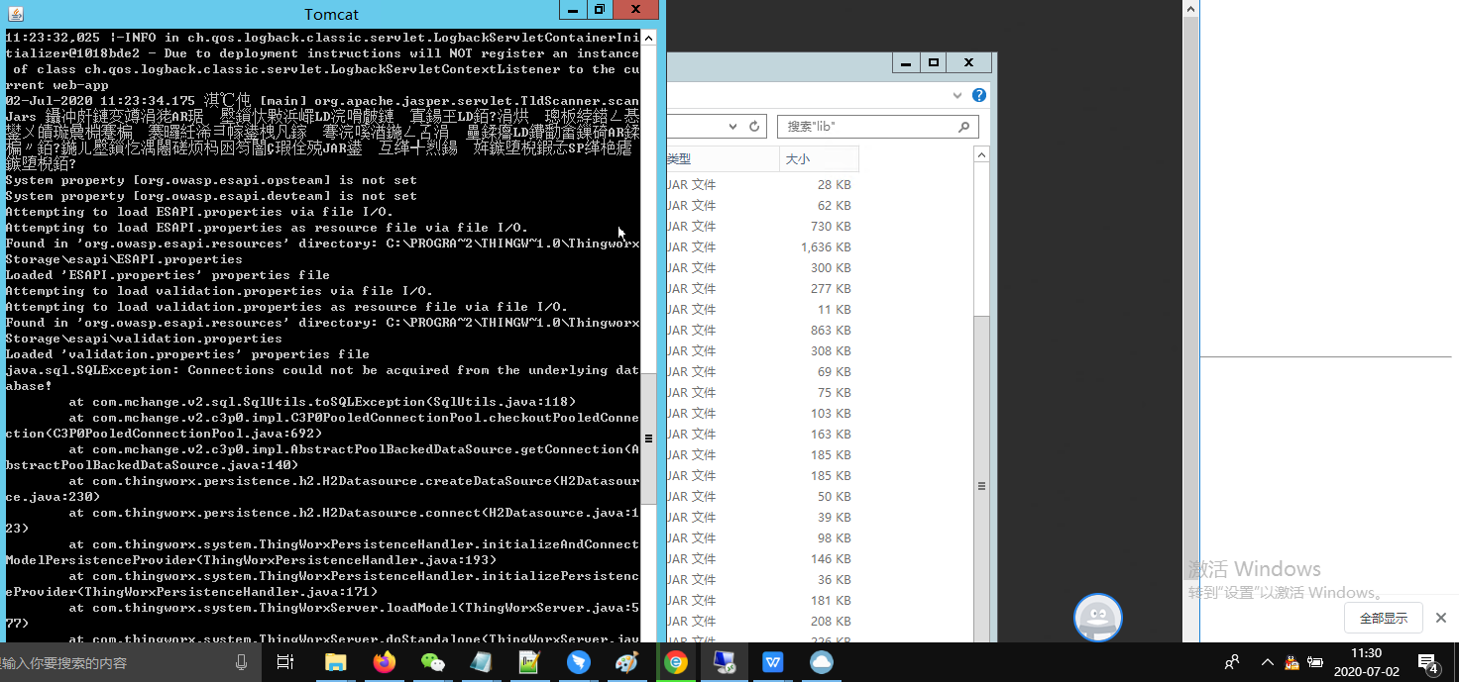The width and height of the screenshot is (1459, 682).
Task: Dismiss the notification bar with X
Action: 1442,618
